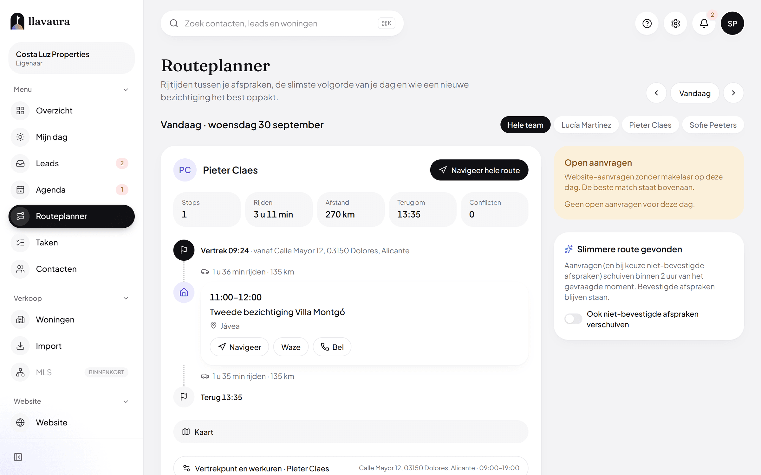The image size is (761, 475).
Task: Click the house icon on route timeline
Action: (184, 292)
